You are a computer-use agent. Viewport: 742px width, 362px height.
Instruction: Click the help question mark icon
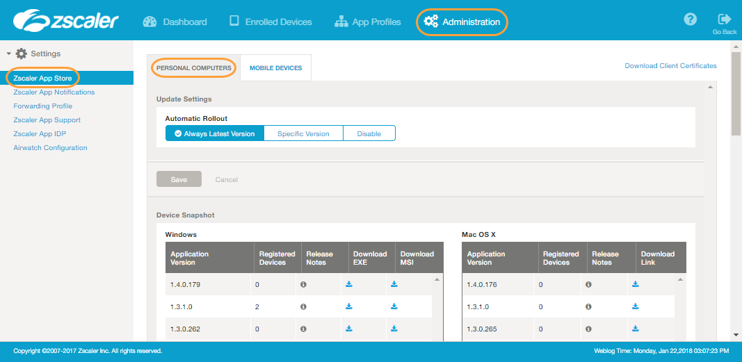pos(690,19)
